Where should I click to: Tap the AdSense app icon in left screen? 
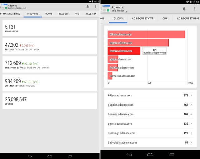tap(4, 6)
